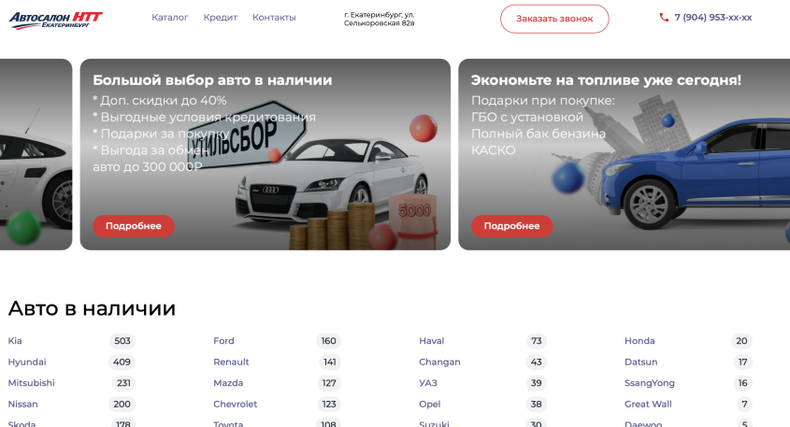Open the SsangYong brand link

[x=650, y=383]
